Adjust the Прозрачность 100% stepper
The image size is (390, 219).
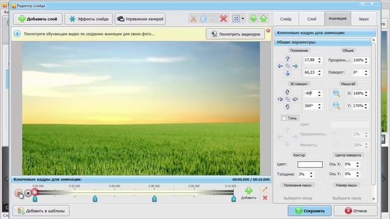(366, 60)
